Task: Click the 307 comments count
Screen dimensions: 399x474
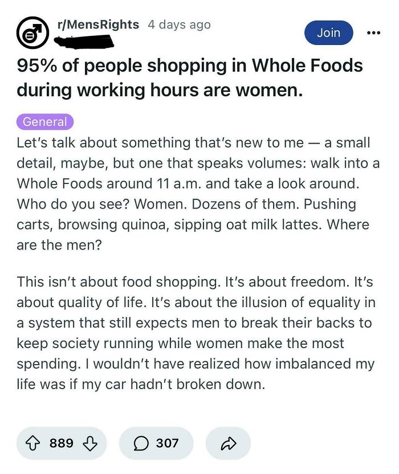Action: coord(167,443)
